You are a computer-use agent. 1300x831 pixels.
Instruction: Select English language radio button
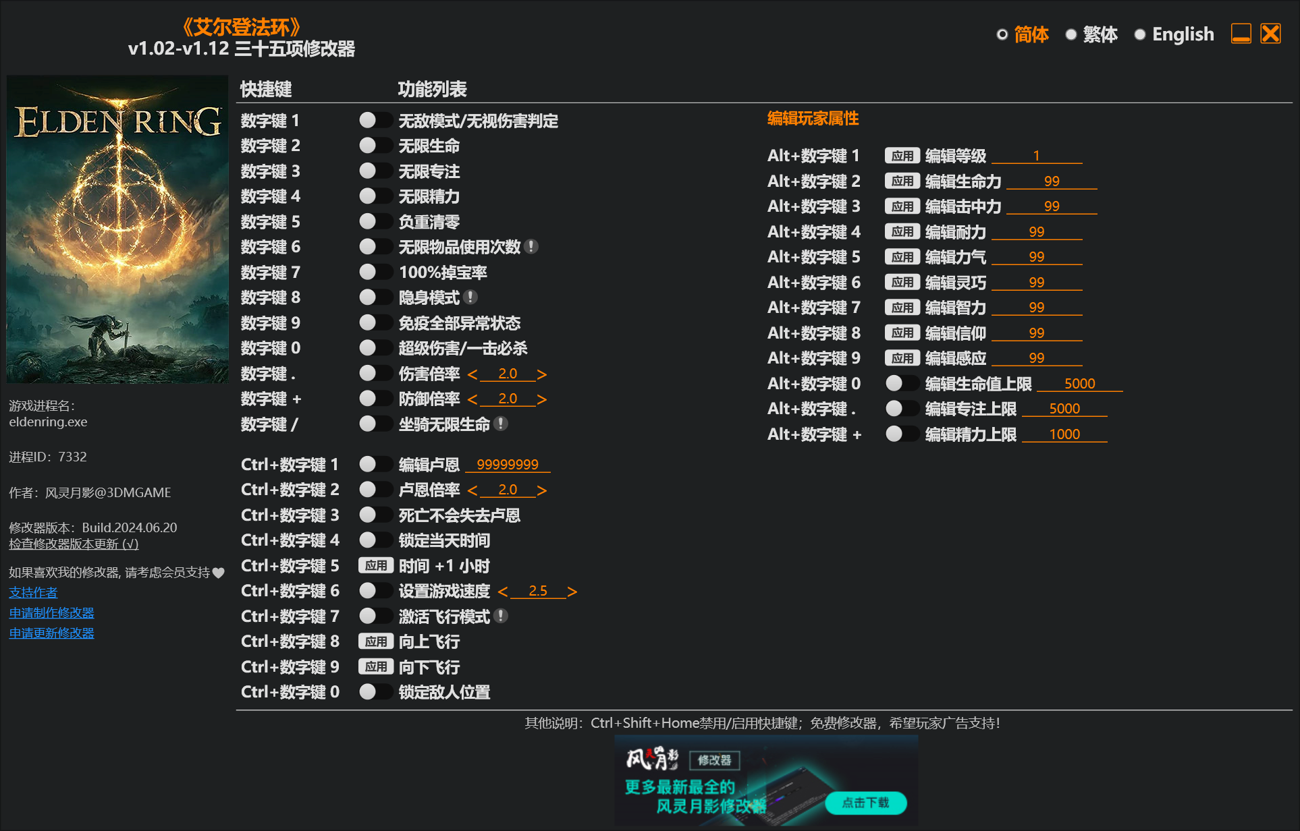click(x=1138, y=35)
